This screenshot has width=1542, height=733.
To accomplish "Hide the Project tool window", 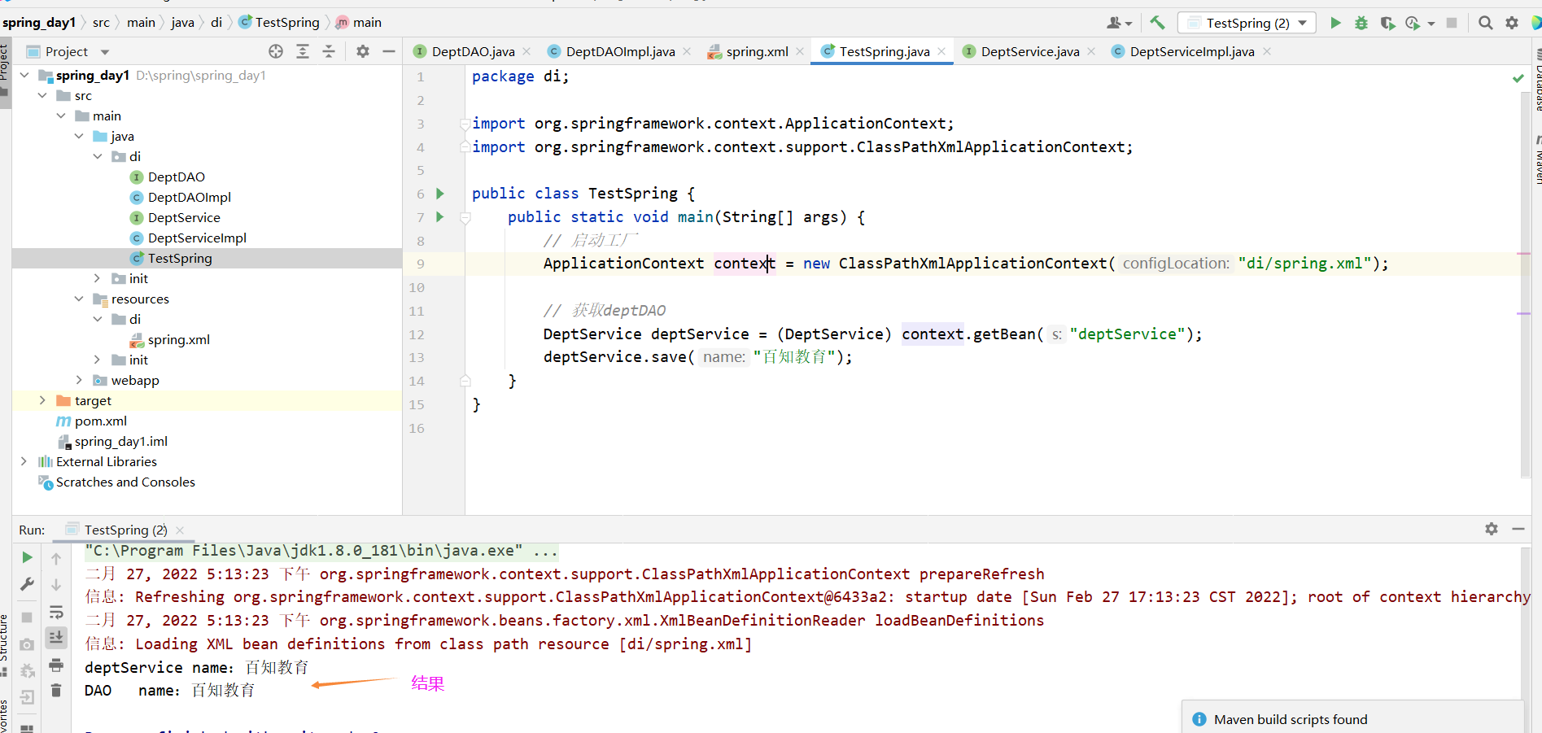I will (389, 51).
